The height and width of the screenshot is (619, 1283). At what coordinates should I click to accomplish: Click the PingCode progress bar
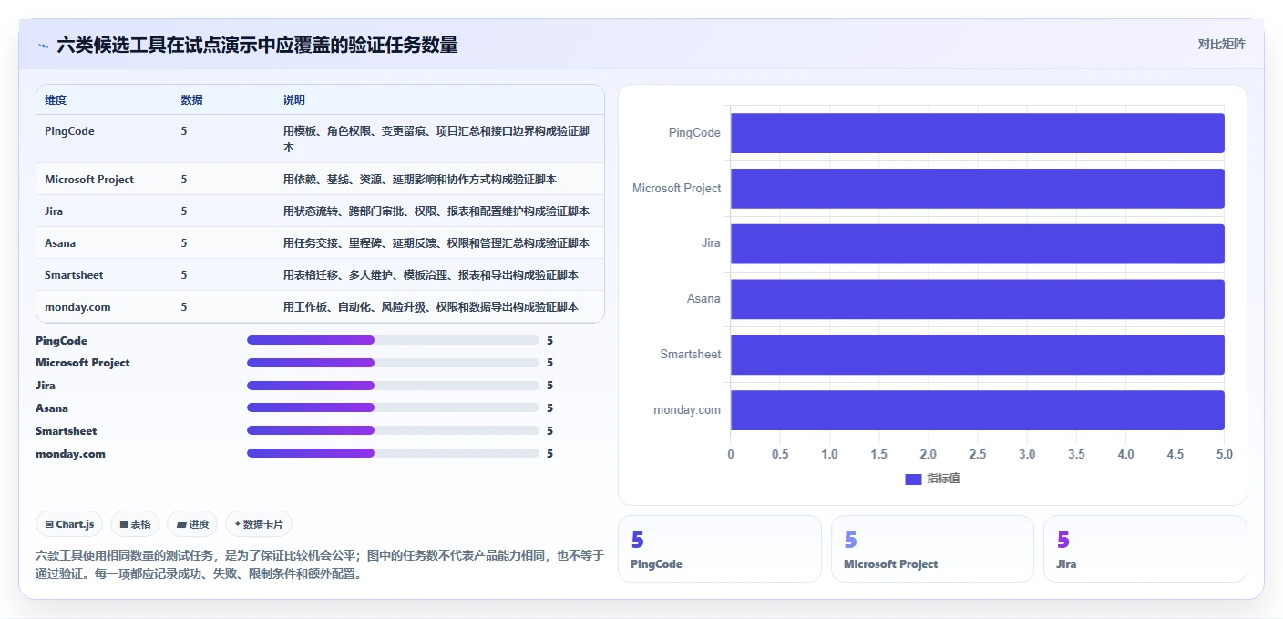[393, 340]
